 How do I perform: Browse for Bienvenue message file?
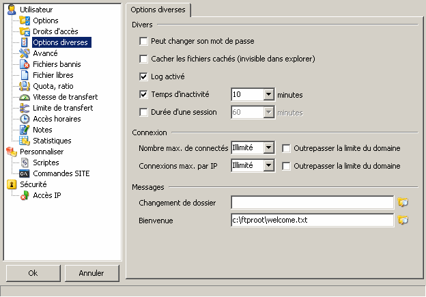403,221
